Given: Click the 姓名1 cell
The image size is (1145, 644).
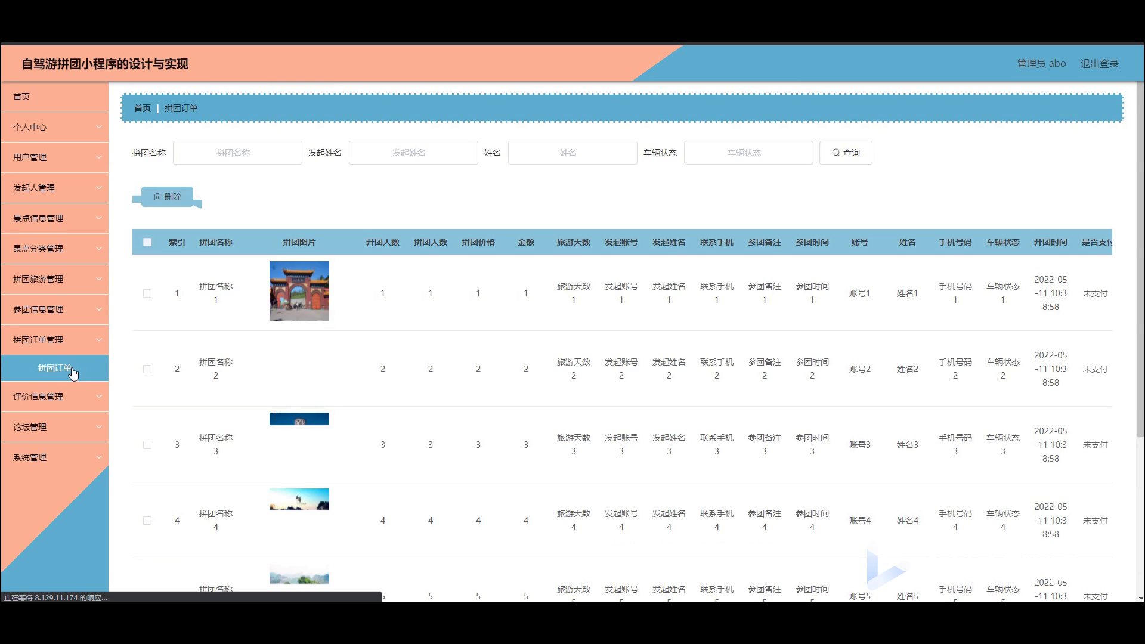Looking at the screenshot, I should click(908, 293).
